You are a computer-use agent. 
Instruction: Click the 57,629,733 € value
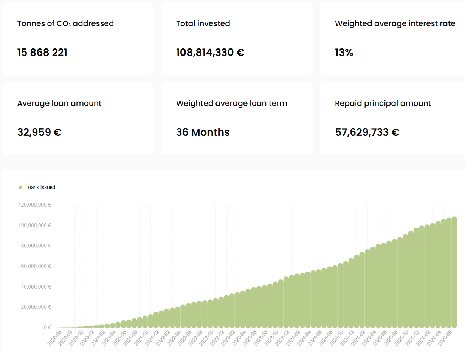(367, 132)
